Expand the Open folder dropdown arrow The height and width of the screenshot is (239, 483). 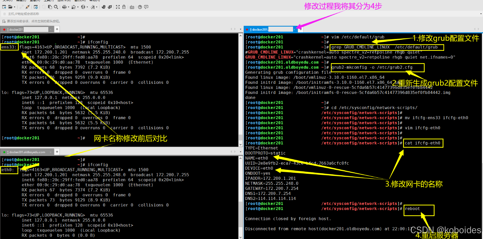coord(15,7)
